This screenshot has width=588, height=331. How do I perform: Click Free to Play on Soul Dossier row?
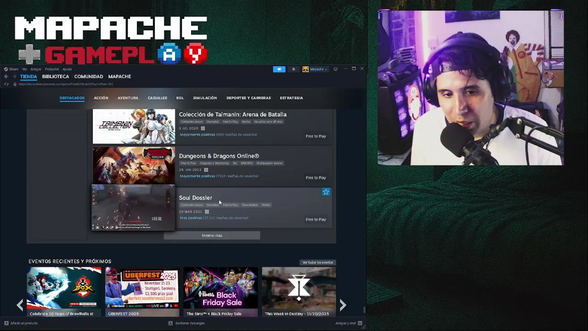316,219
